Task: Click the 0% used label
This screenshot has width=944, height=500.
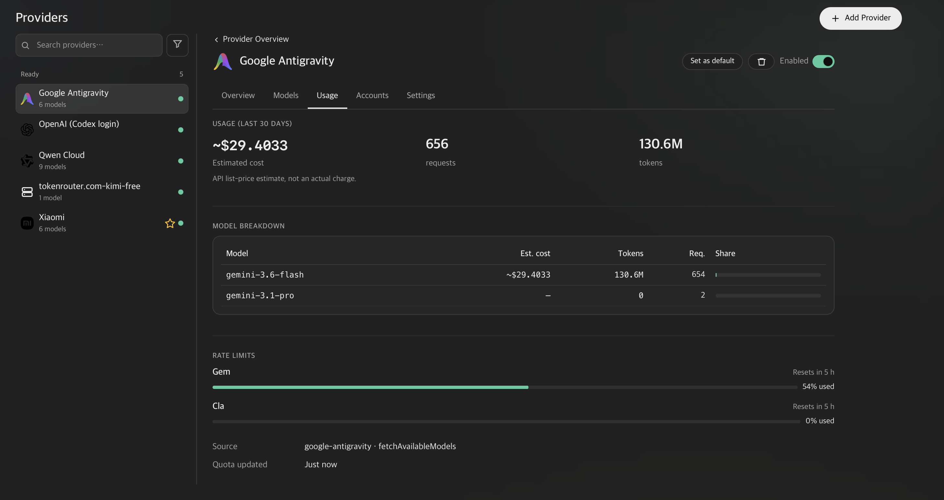Action: coord(819,421)
